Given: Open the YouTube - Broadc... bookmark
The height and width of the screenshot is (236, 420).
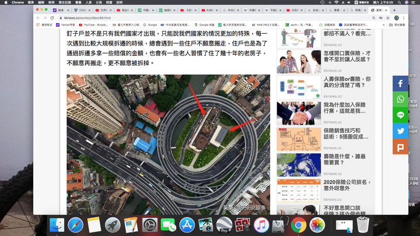Looking at the screenshot, I should click(x=93, y=25).
